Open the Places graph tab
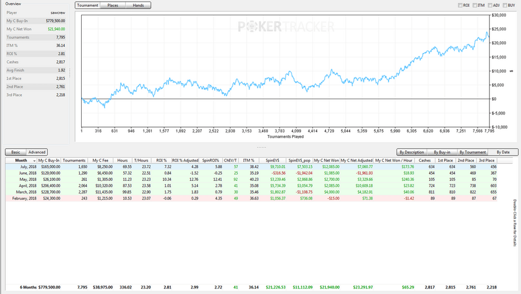This screenshot has height=294, width=521. (113, 5)
